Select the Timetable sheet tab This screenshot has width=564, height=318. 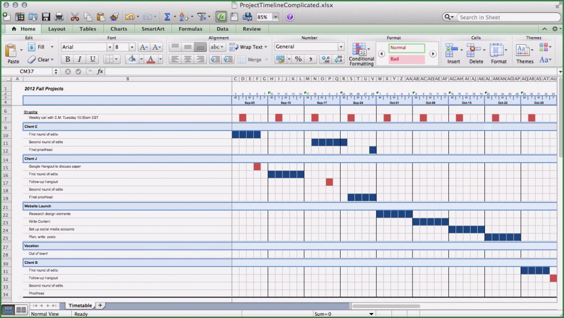click(80, 305)
